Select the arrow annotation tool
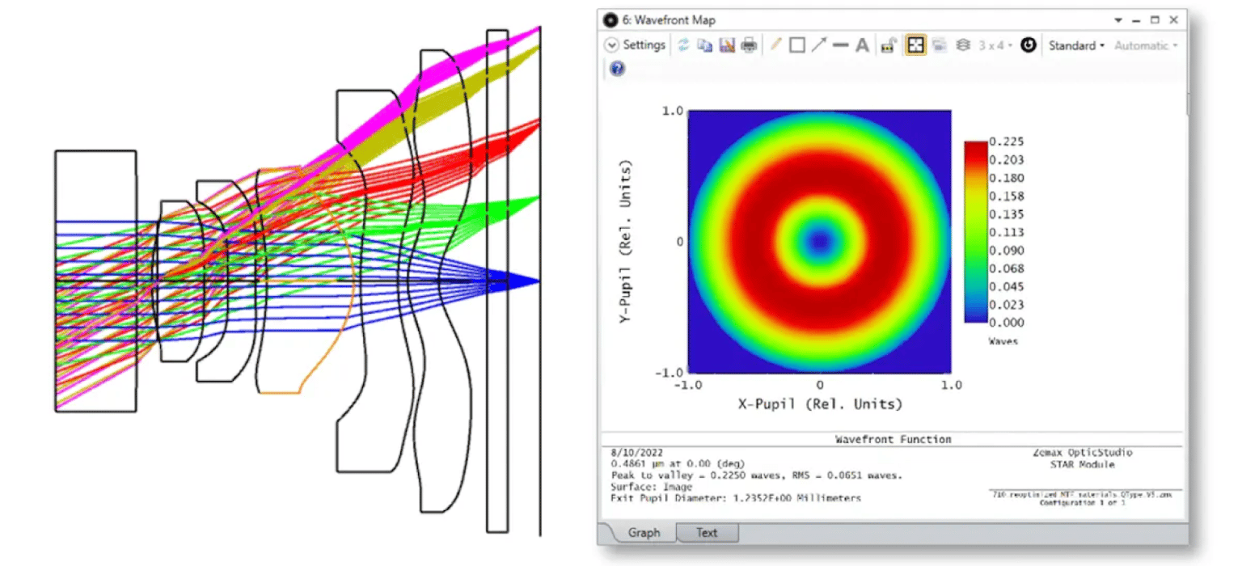The image size is (1242, 566). tap(819, 45)
